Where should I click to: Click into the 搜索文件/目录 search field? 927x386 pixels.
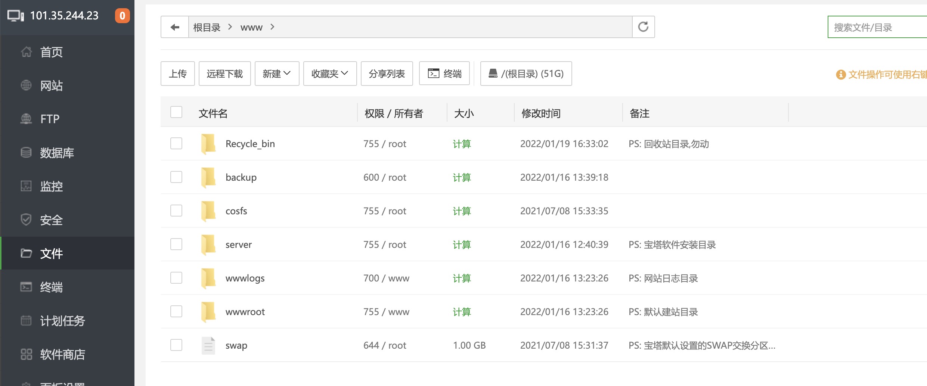pyautogui.click(x=877, y=27)
